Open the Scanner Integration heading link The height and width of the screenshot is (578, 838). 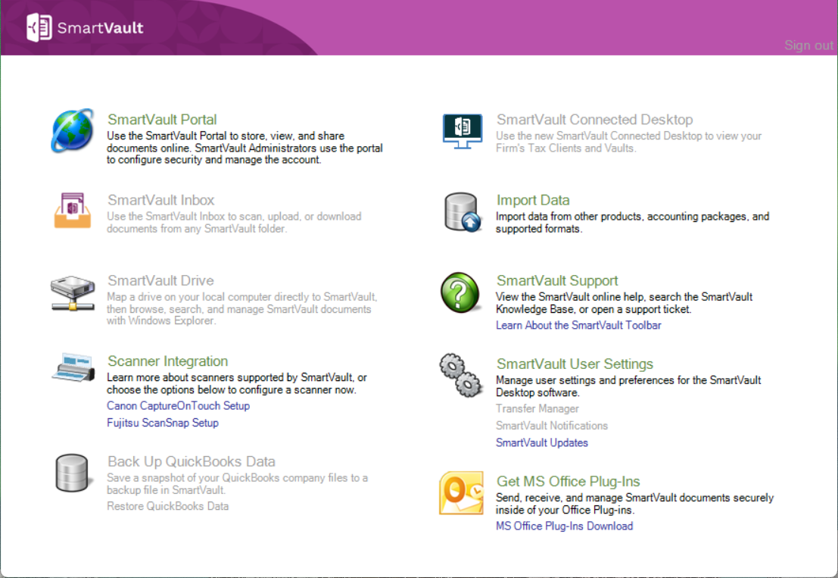coord(168,361)
